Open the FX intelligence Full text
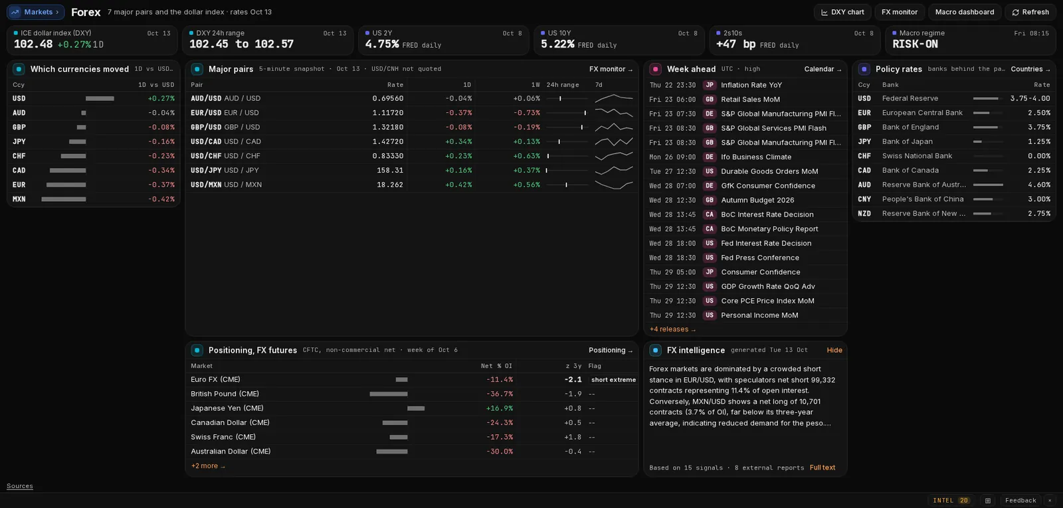Screen dimensions: 1063x508 822,467
